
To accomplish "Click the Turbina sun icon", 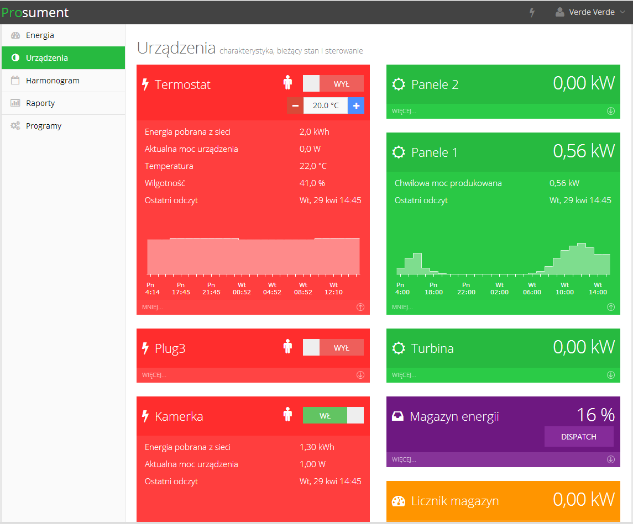I will tap(399, 348).
